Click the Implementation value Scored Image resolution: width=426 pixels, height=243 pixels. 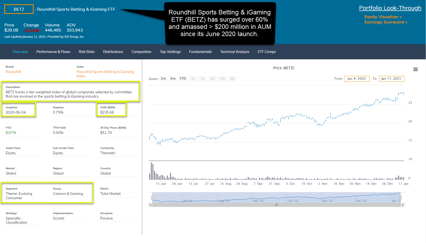(58, 218)
